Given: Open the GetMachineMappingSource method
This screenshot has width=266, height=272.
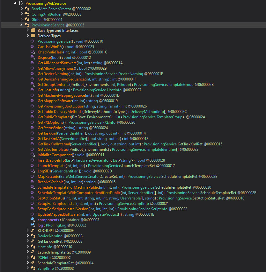Looking at the screenshot, I should coord(78,95).
